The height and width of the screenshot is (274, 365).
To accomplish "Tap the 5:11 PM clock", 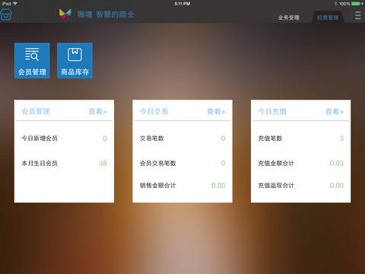I will coord(182,4).
